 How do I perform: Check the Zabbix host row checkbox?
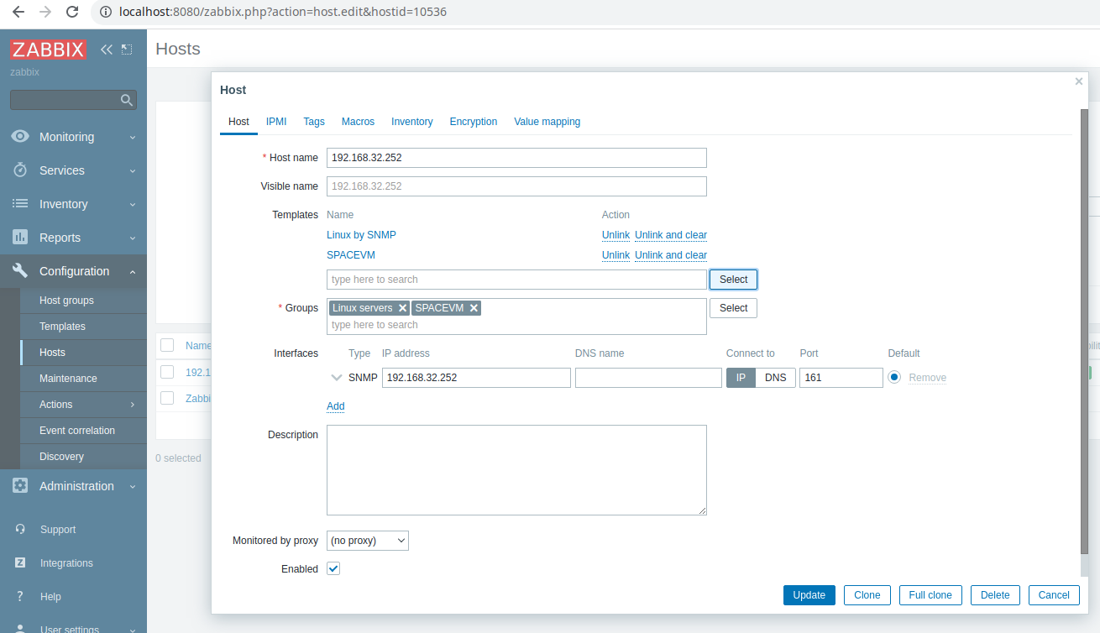pyautogui.click(x=167, y=398)
